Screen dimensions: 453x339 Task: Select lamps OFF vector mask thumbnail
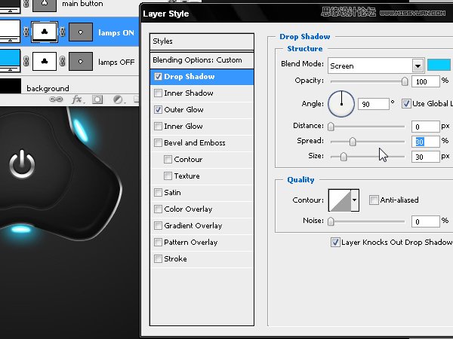click(45, 61)
